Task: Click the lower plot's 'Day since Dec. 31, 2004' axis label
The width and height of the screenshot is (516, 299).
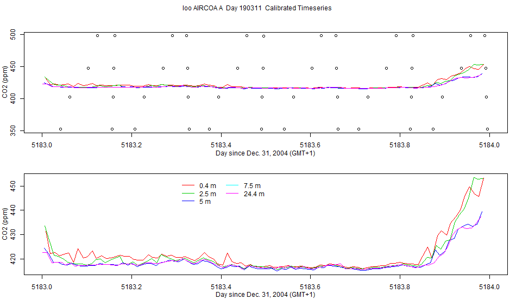Action: click(x=265, y=295)
